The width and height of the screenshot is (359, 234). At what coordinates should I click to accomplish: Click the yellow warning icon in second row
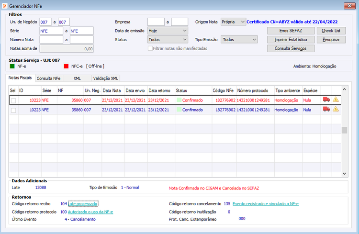click(336, 109)
